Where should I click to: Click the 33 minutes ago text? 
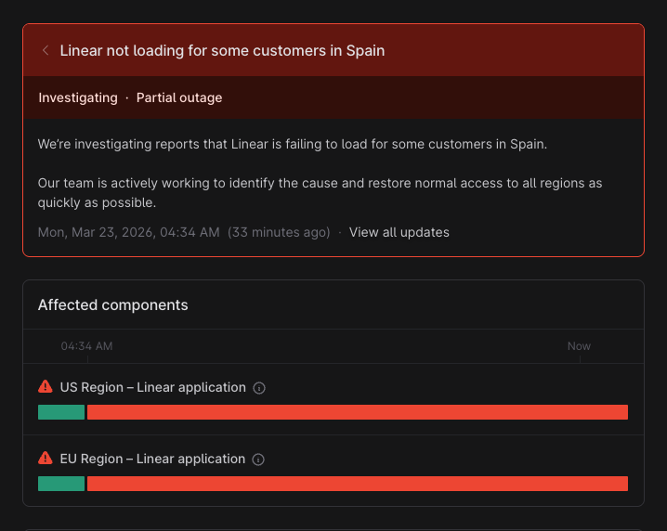point(279,233)
